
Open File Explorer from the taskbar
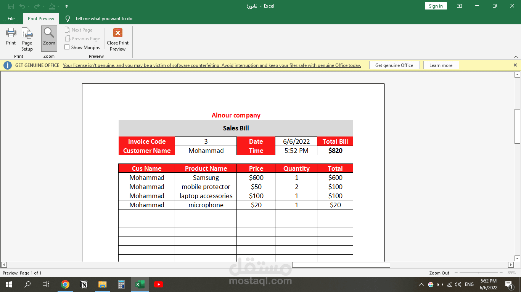pyautogui.click(x=103, y=284)
